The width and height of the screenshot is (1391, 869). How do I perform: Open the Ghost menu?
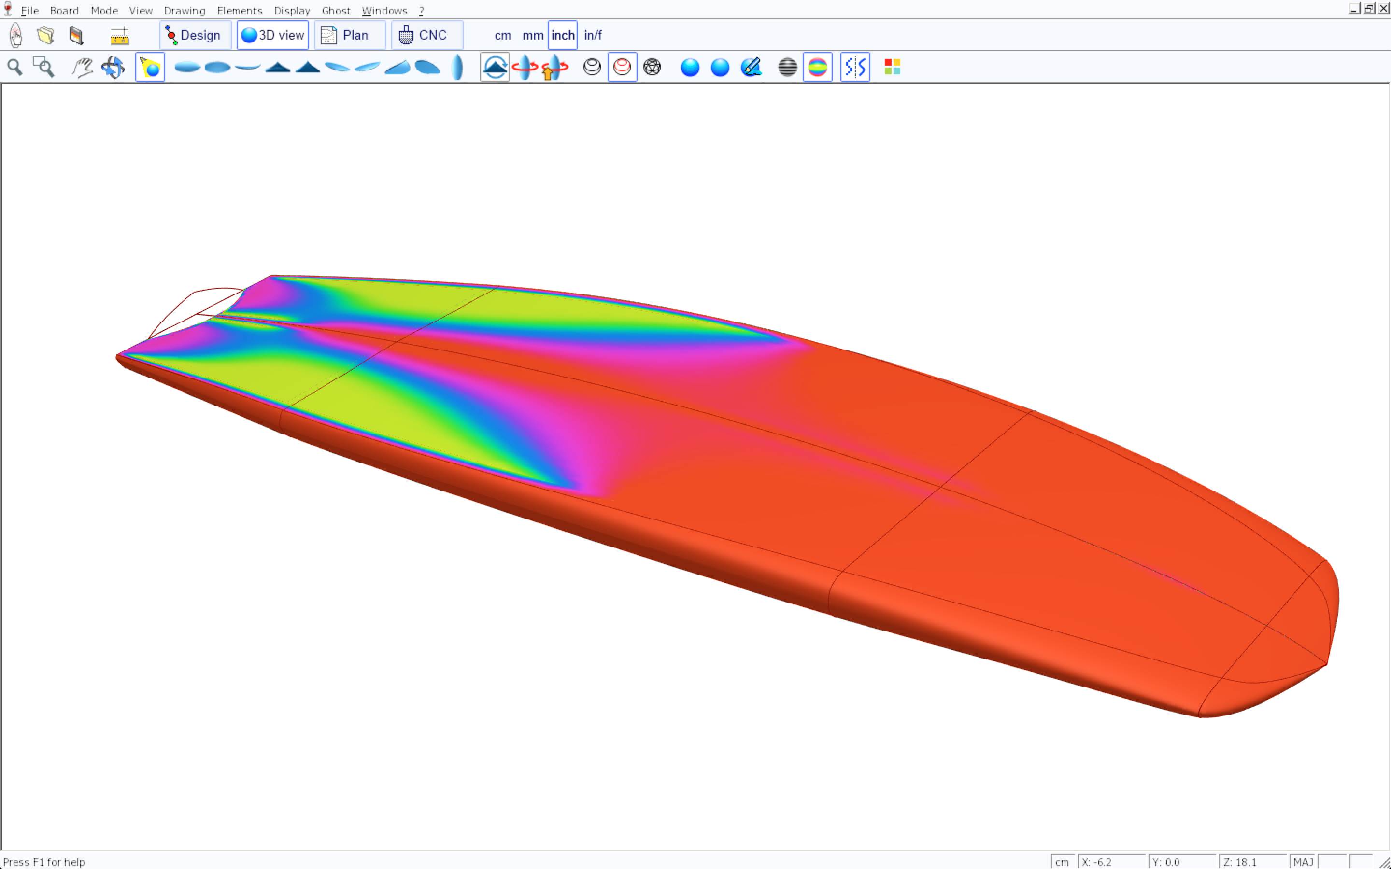click(336, 10)
